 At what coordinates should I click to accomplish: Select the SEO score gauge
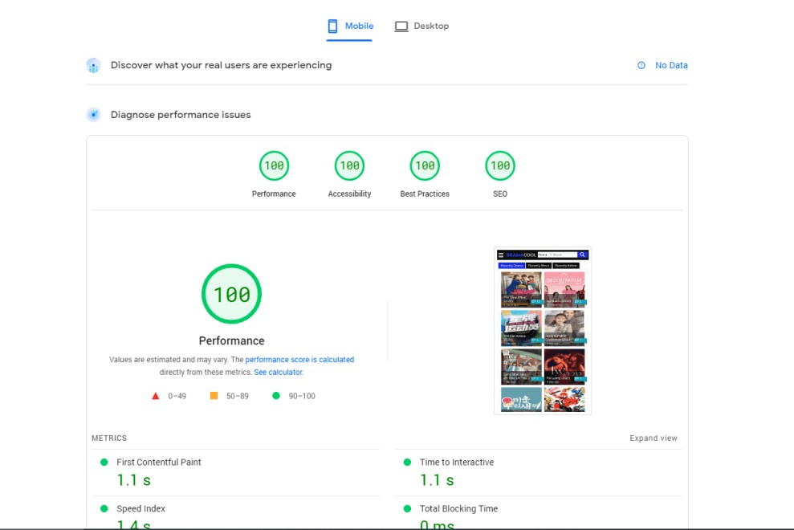click(x=500, y=166)
